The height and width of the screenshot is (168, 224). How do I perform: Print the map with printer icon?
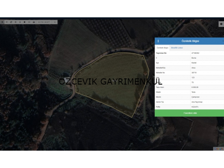point(34,22)
